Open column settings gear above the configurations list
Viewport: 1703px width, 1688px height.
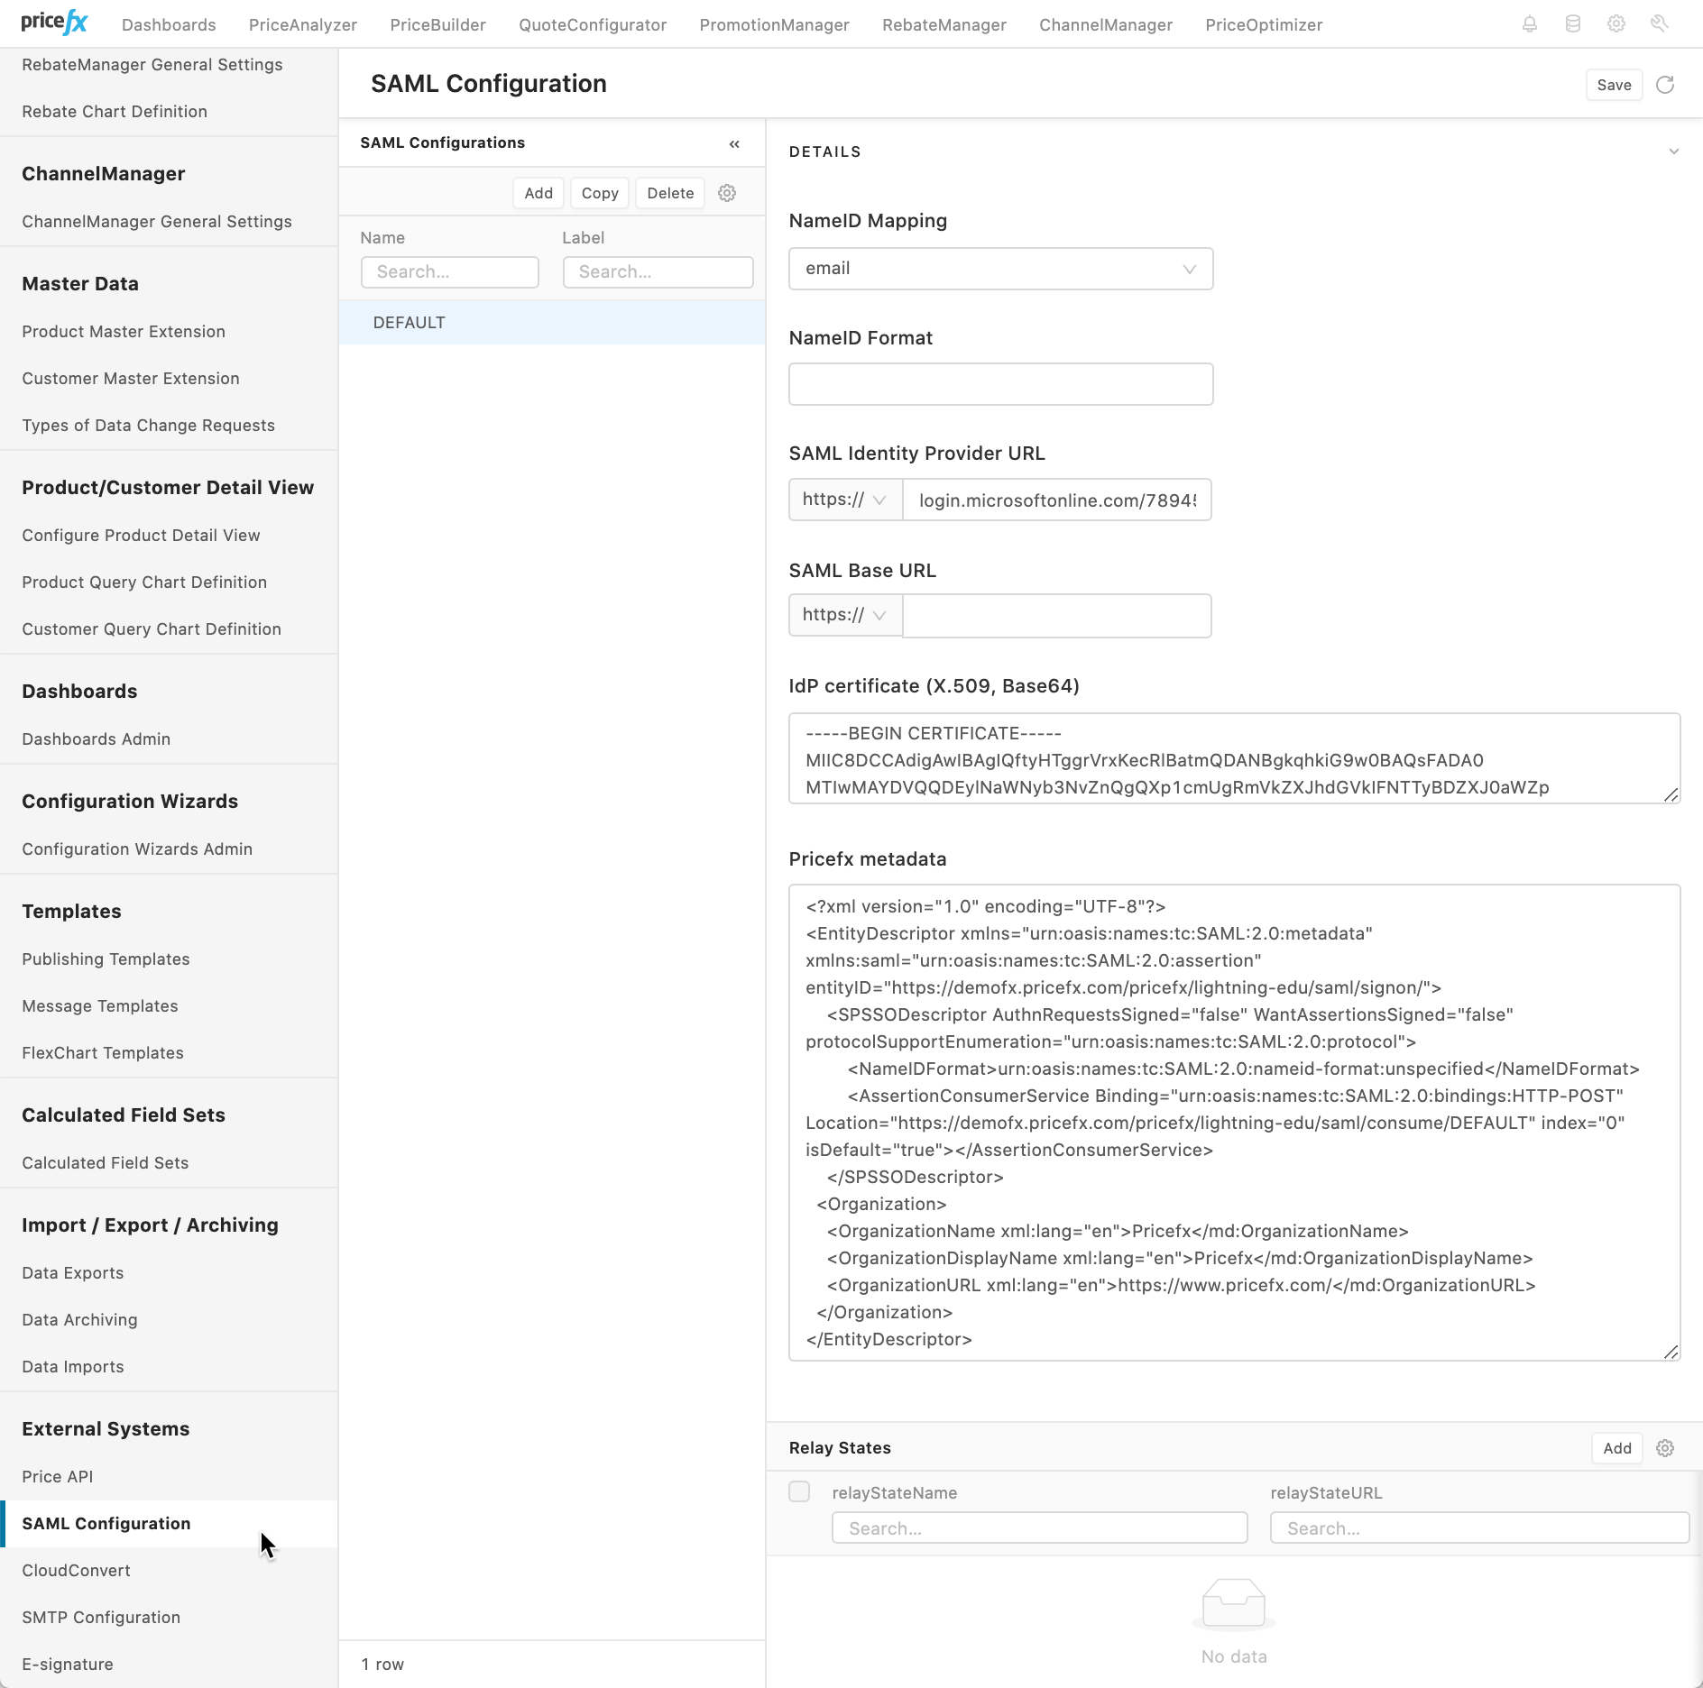pos(728,193)
